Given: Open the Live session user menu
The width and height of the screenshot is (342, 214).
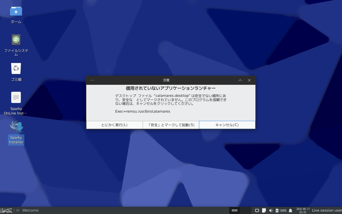Looking at the screenshot, I should click(x=327, y=211).
